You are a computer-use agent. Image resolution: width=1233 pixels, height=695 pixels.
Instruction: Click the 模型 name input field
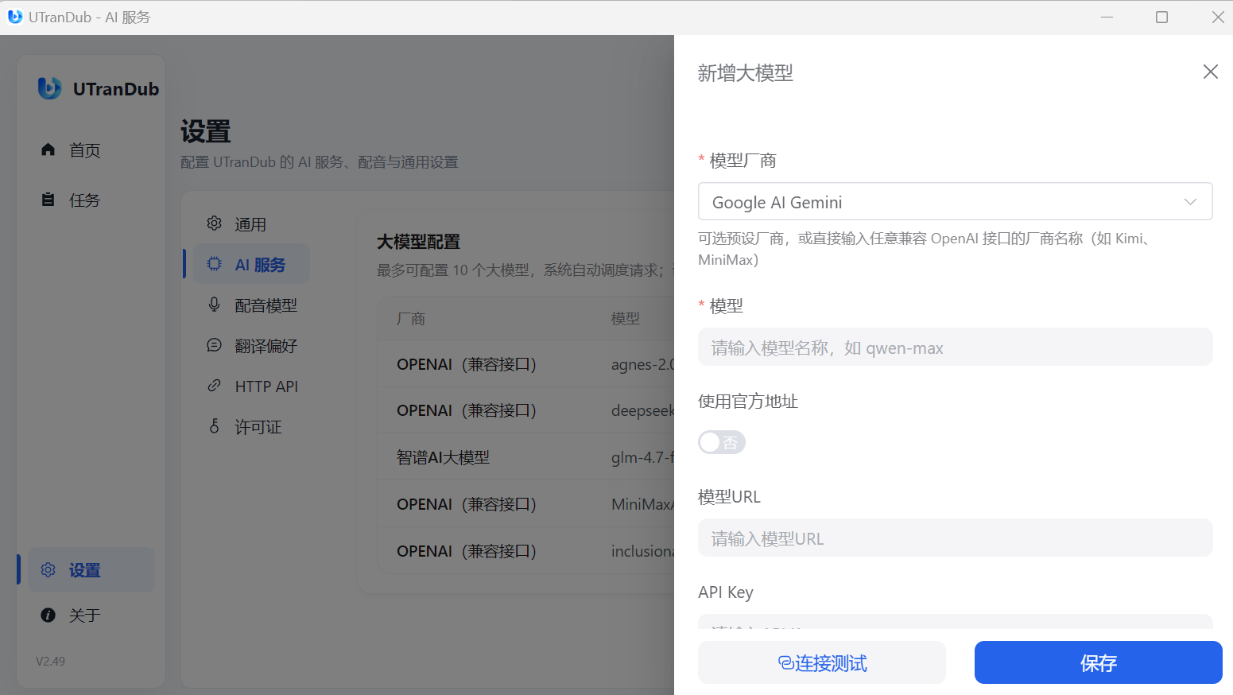[x=956, y=347]
